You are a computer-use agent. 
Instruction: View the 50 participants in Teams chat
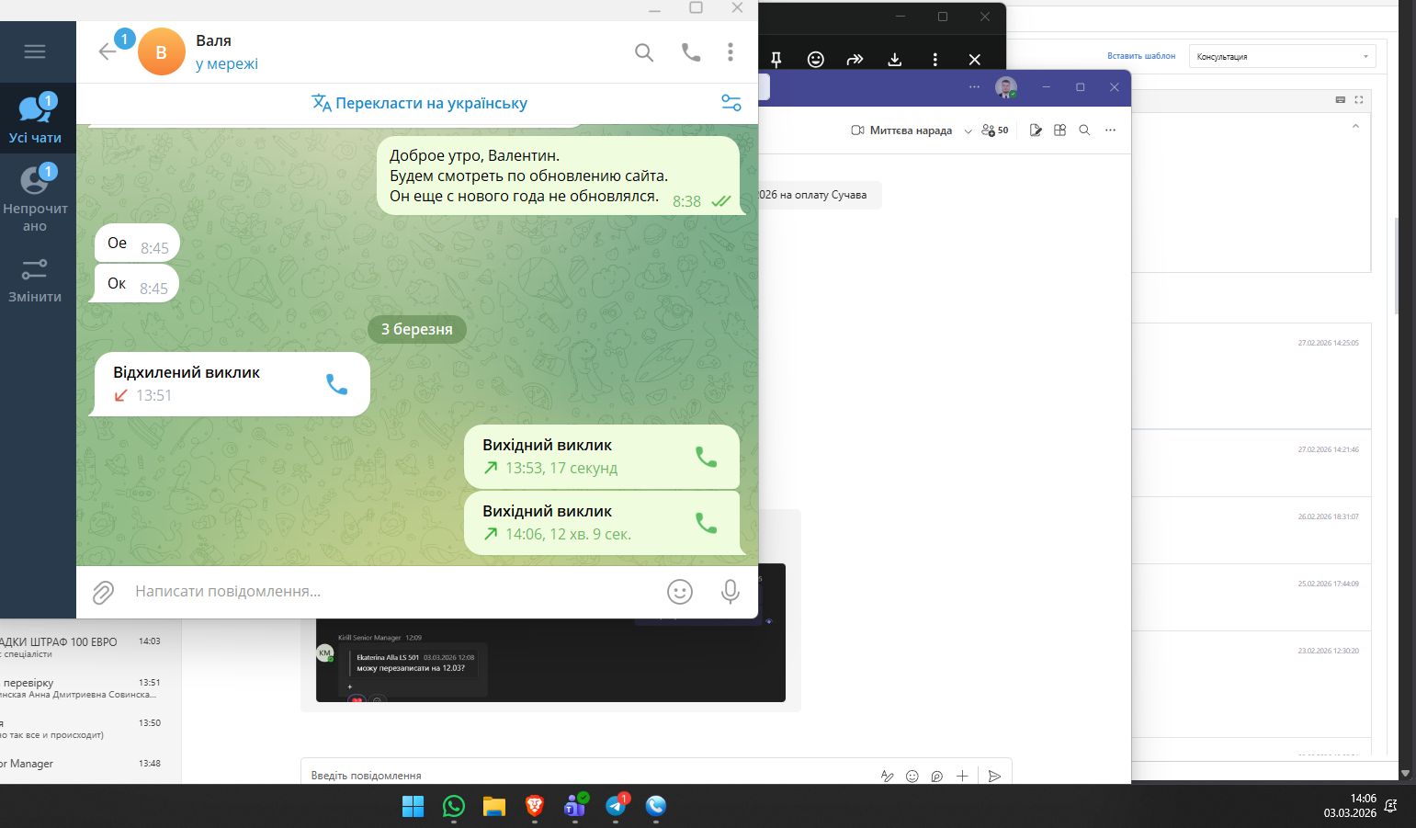(x=995, y=130)
